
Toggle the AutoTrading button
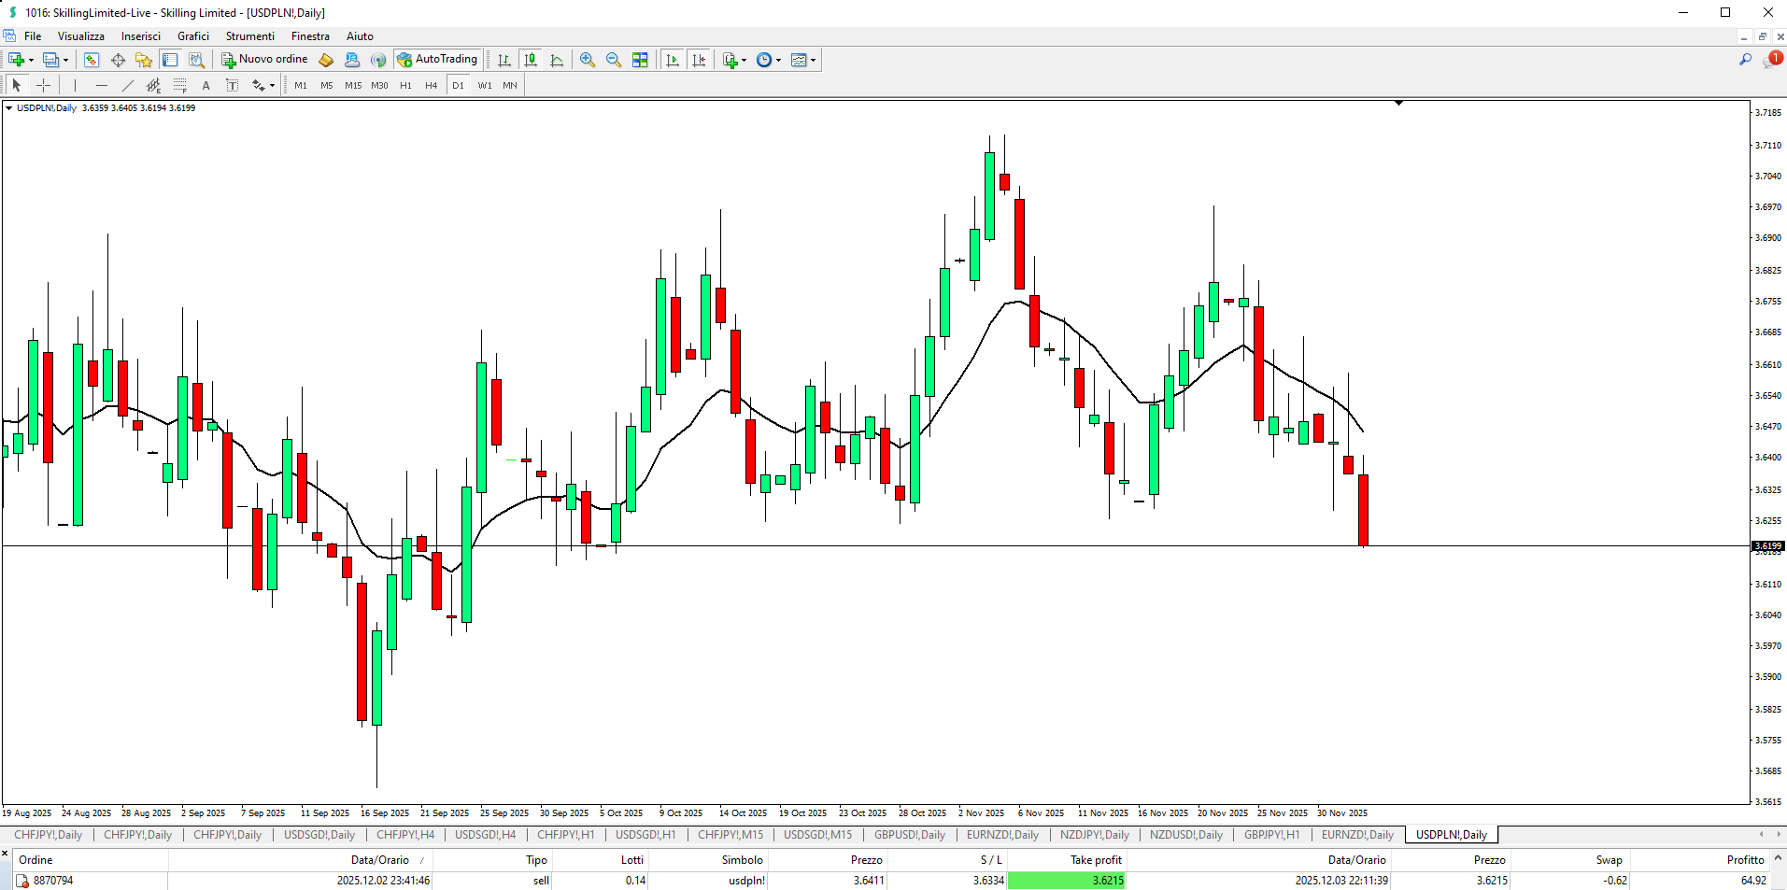437,59
